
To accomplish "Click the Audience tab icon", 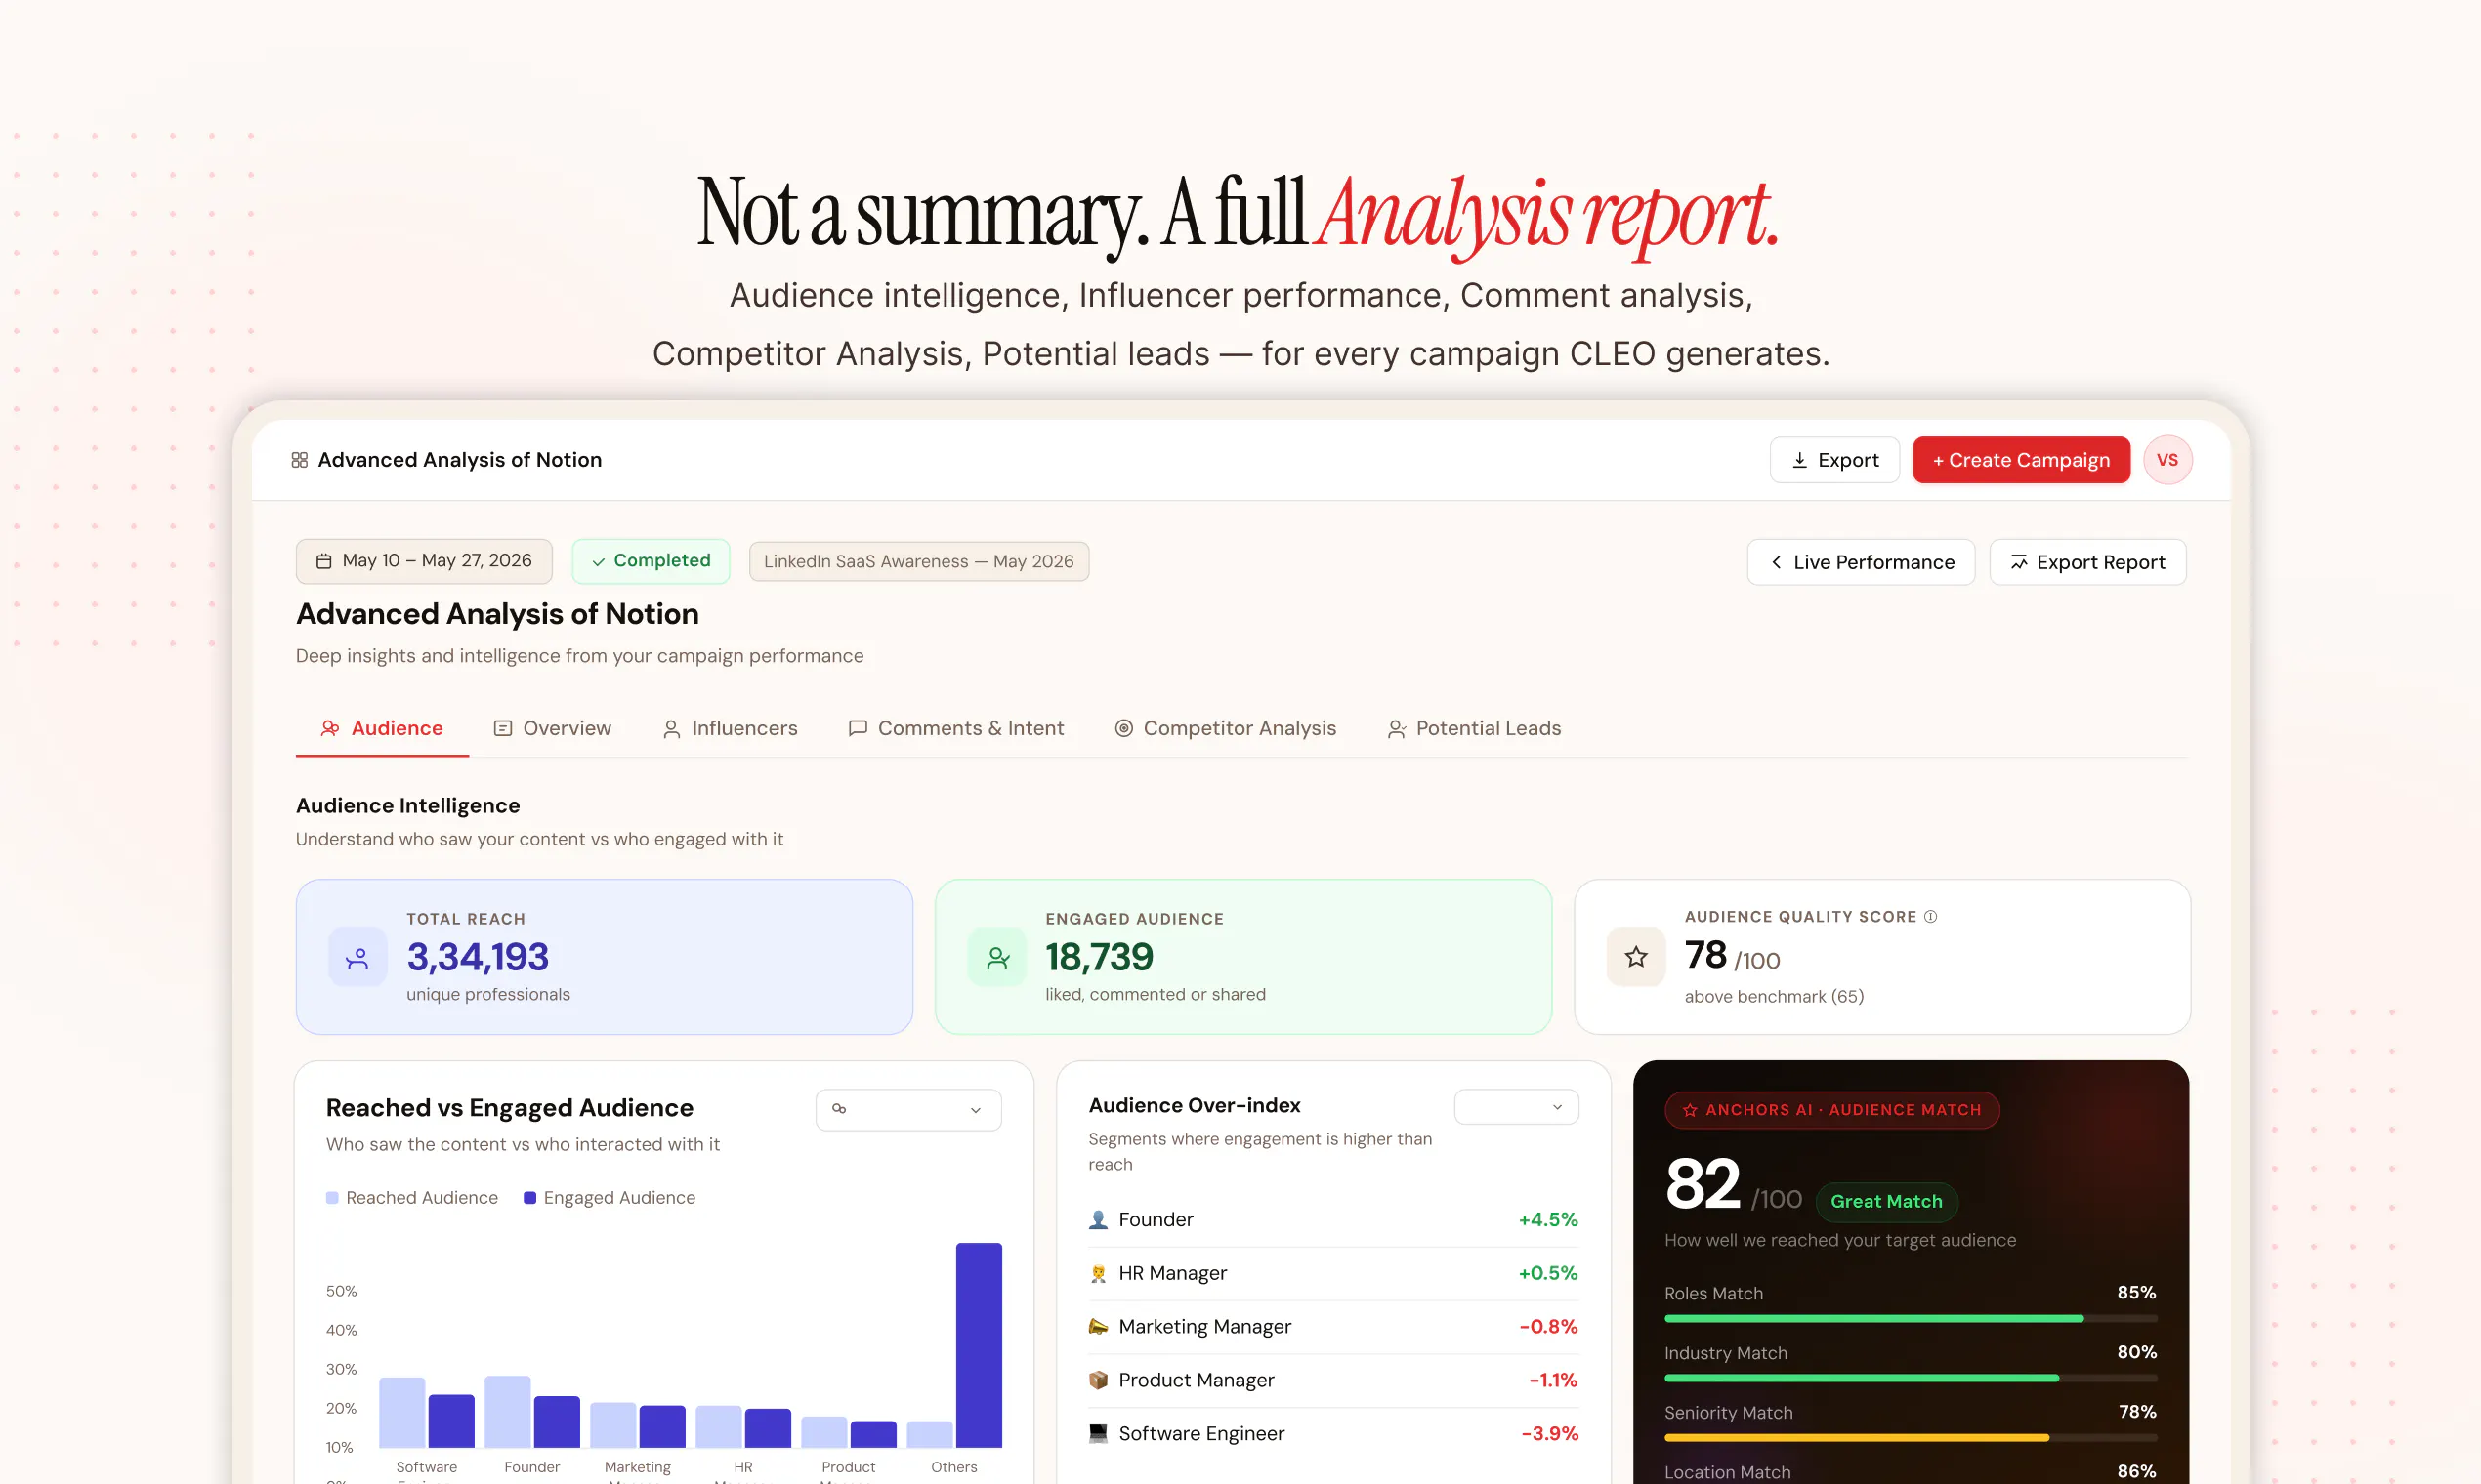I will click(330, 729).
